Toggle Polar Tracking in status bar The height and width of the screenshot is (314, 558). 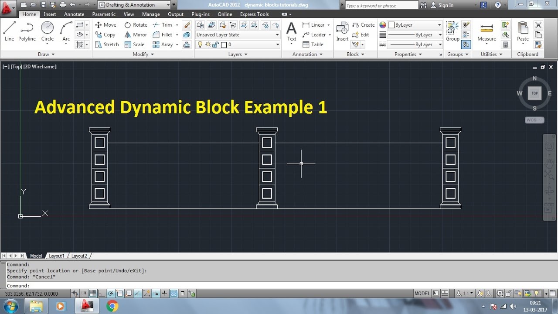click(111, 294)
